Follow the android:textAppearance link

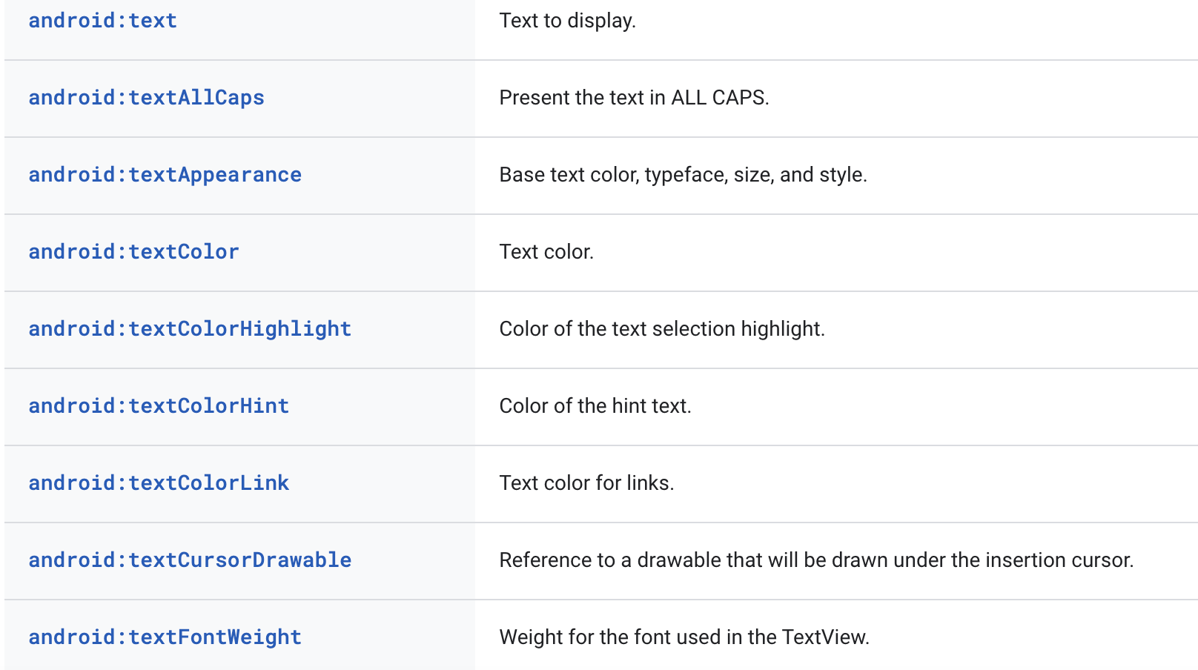[x=165, y=175]
